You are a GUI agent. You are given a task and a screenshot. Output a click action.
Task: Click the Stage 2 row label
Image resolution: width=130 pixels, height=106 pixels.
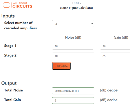click(10, 55)
